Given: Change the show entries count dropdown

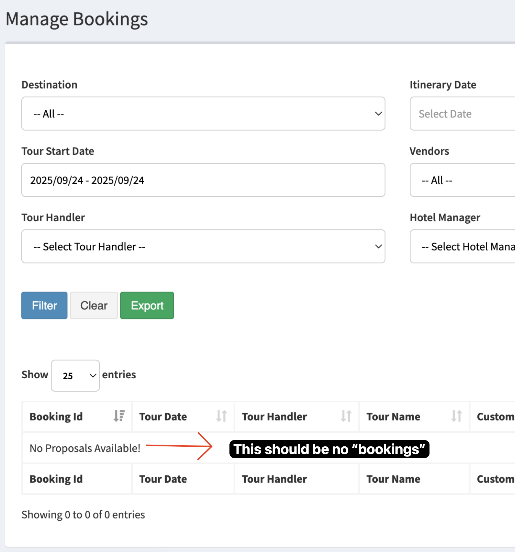Looking at the screenshot, I should pyautogui.click(x=75, y=375).
